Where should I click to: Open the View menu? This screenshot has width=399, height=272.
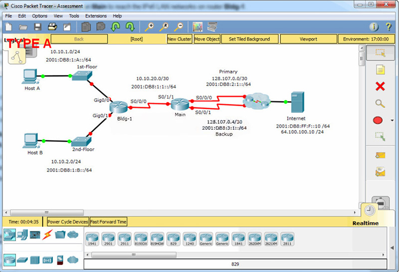click(58, 16)
